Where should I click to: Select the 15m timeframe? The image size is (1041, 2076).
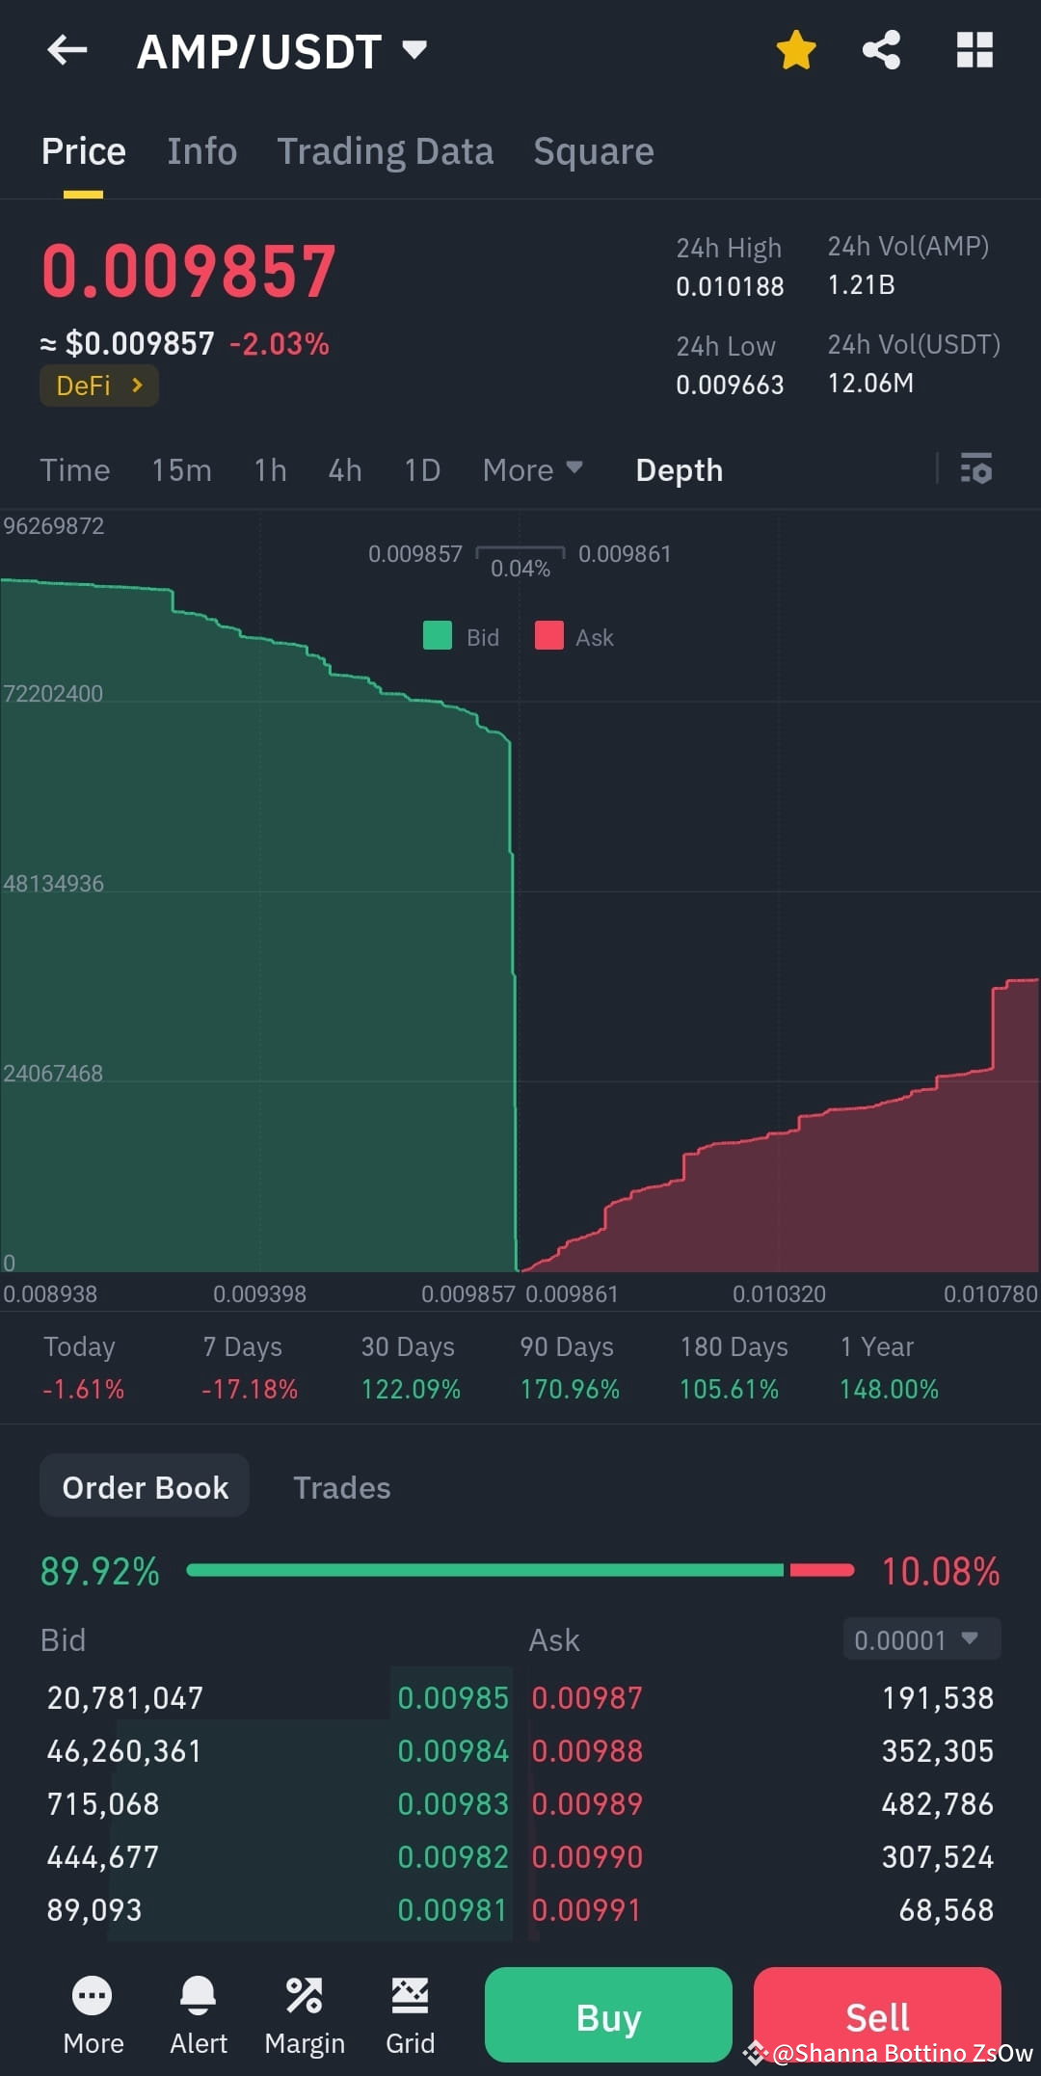pos(181,470)
